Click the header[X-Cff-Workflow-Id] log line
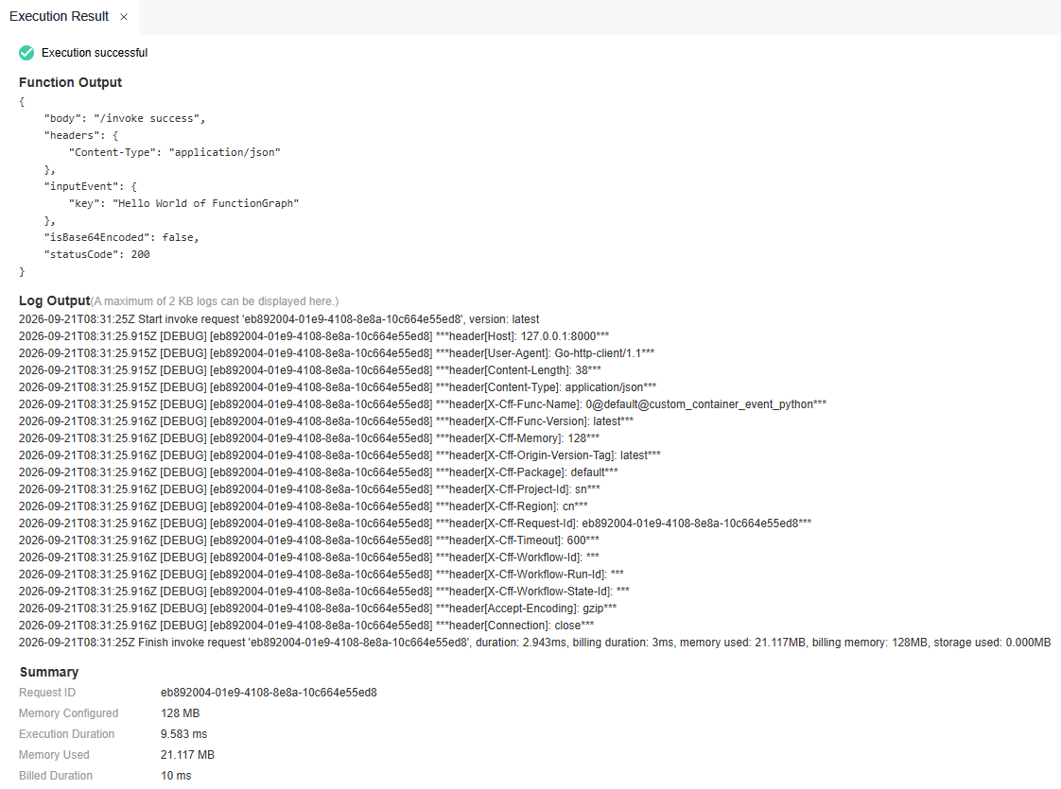This screenshot has height=789, width=1061. [x=308, y=557]
